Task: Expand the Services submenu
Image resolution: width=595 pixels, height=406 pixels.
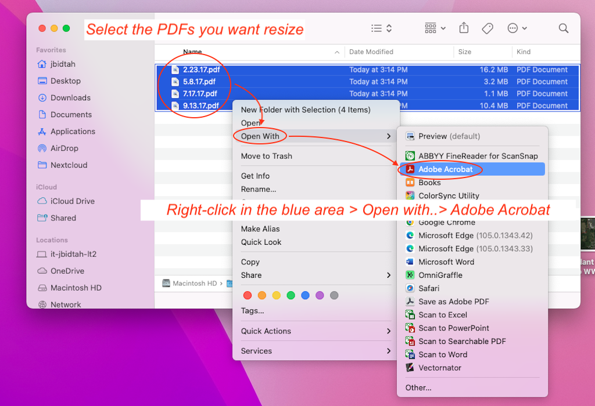Action: (x=316, y=351)
